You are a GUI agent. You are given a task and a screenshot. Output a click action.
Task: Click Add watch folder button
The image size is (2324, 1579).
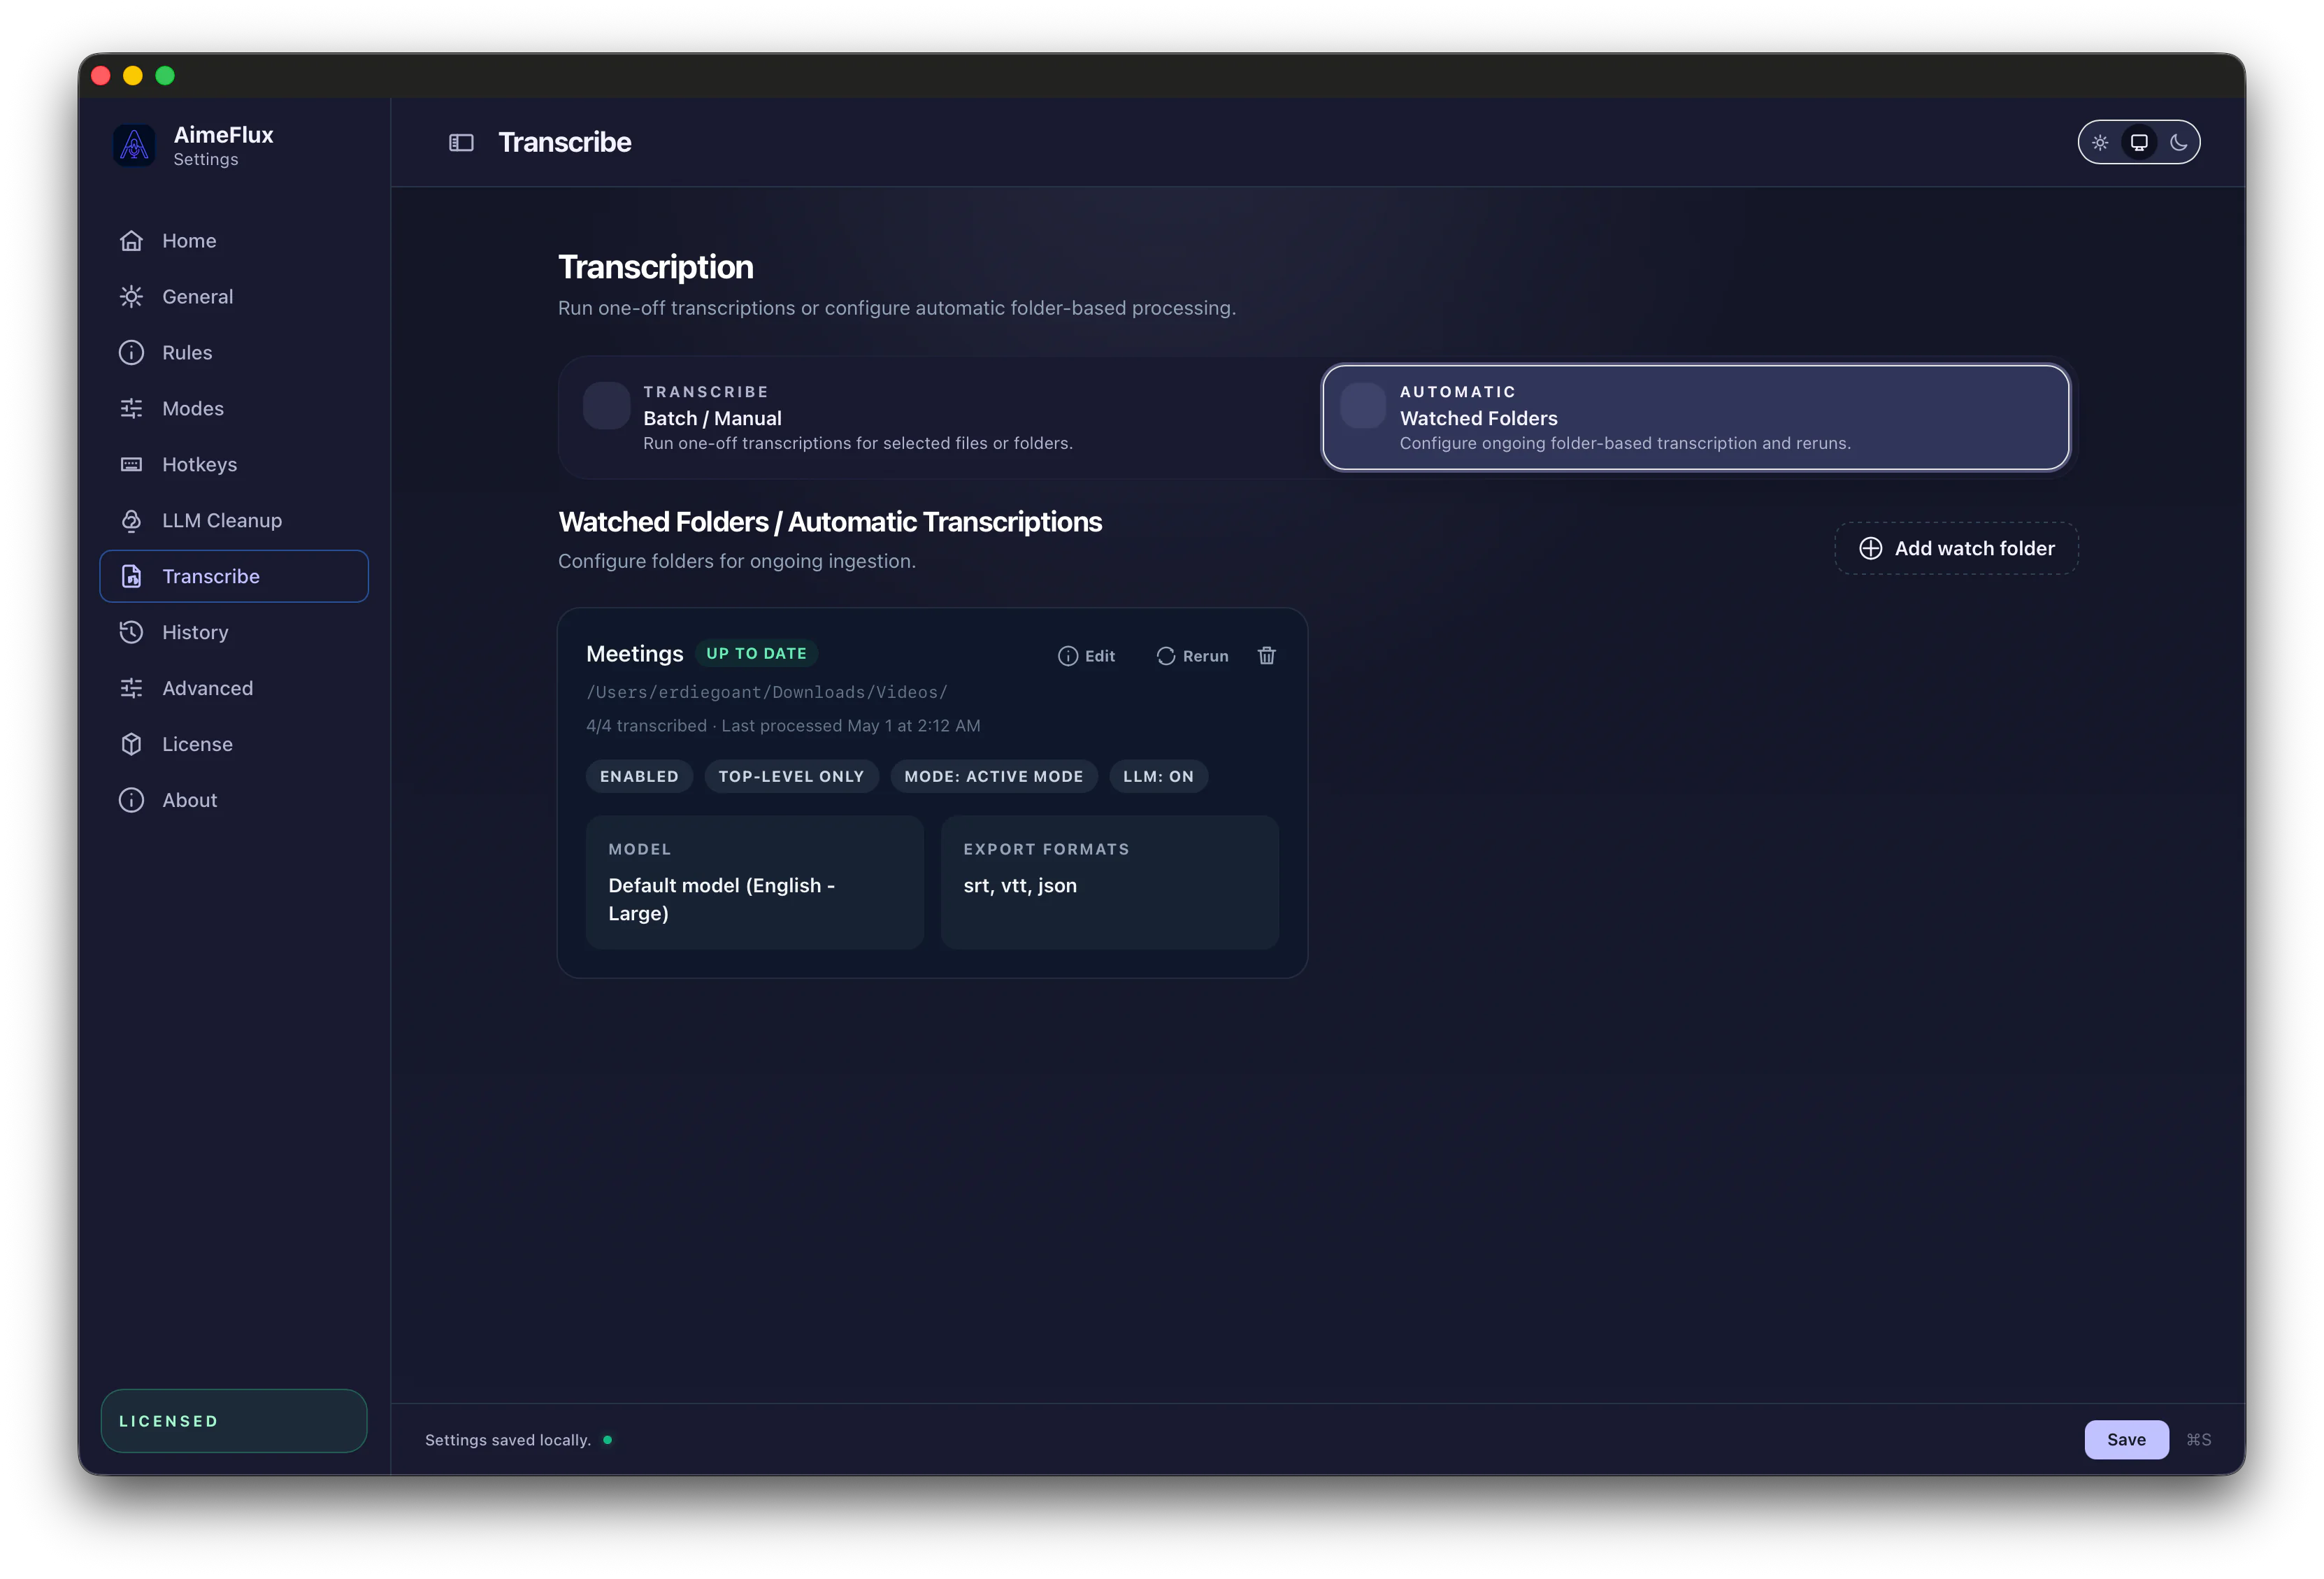point(1956,549)
